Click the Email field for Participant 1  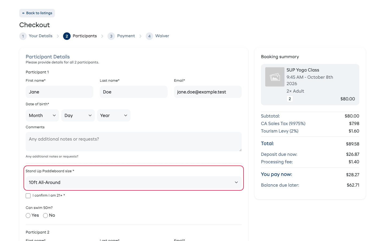(208, 92)
